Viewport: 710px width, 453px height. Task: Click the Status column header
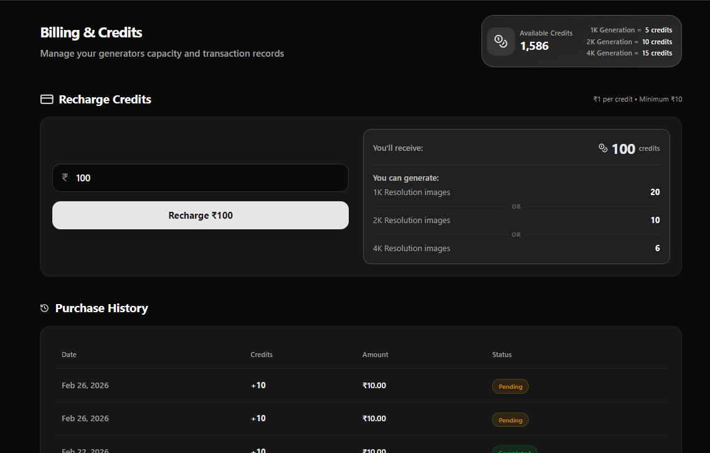click(x=501, y=355)
